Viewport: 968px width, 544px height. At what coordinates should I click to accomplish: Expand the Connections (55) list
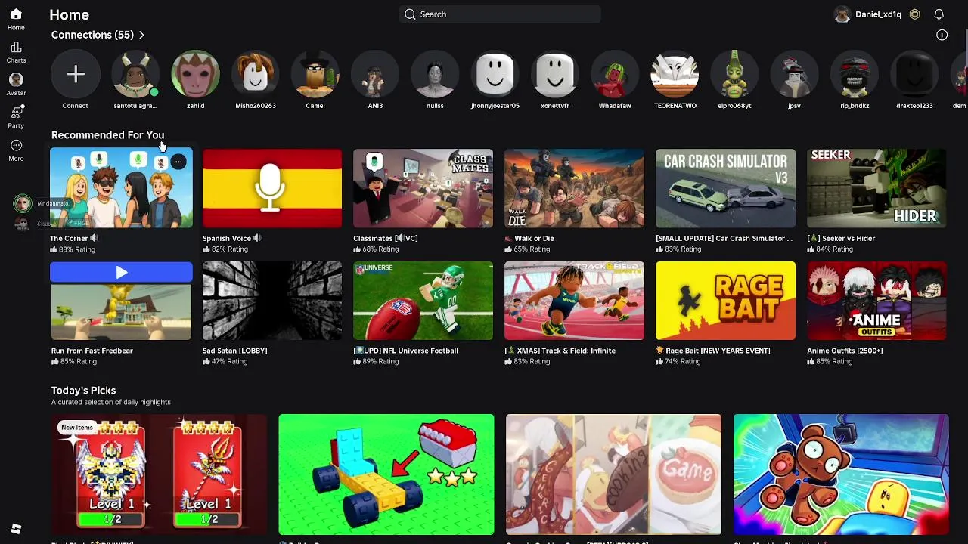98,35
